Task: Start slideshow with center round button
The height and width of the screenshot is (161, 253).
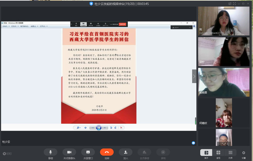Action: [99, 128]
